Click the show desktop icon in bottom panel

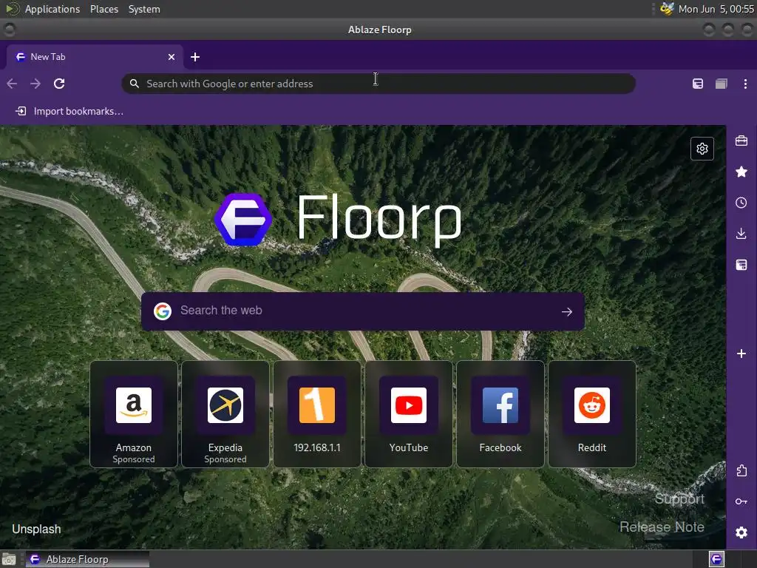click(x=9, y=560)
